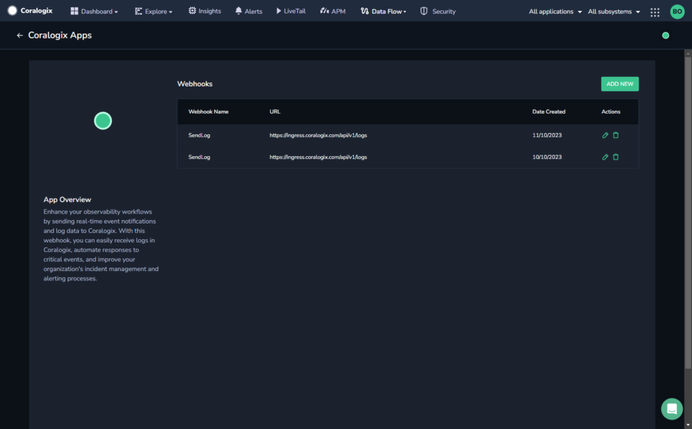Viewport: 692px width, 429px height.
Task: Click the Data Flow route icon
Action: tap(364, 11)
